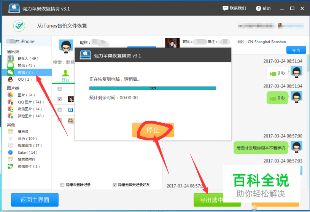This screenshot has width=310, height=212.
Task: Open 短信 (45) category
Action: 27,65
